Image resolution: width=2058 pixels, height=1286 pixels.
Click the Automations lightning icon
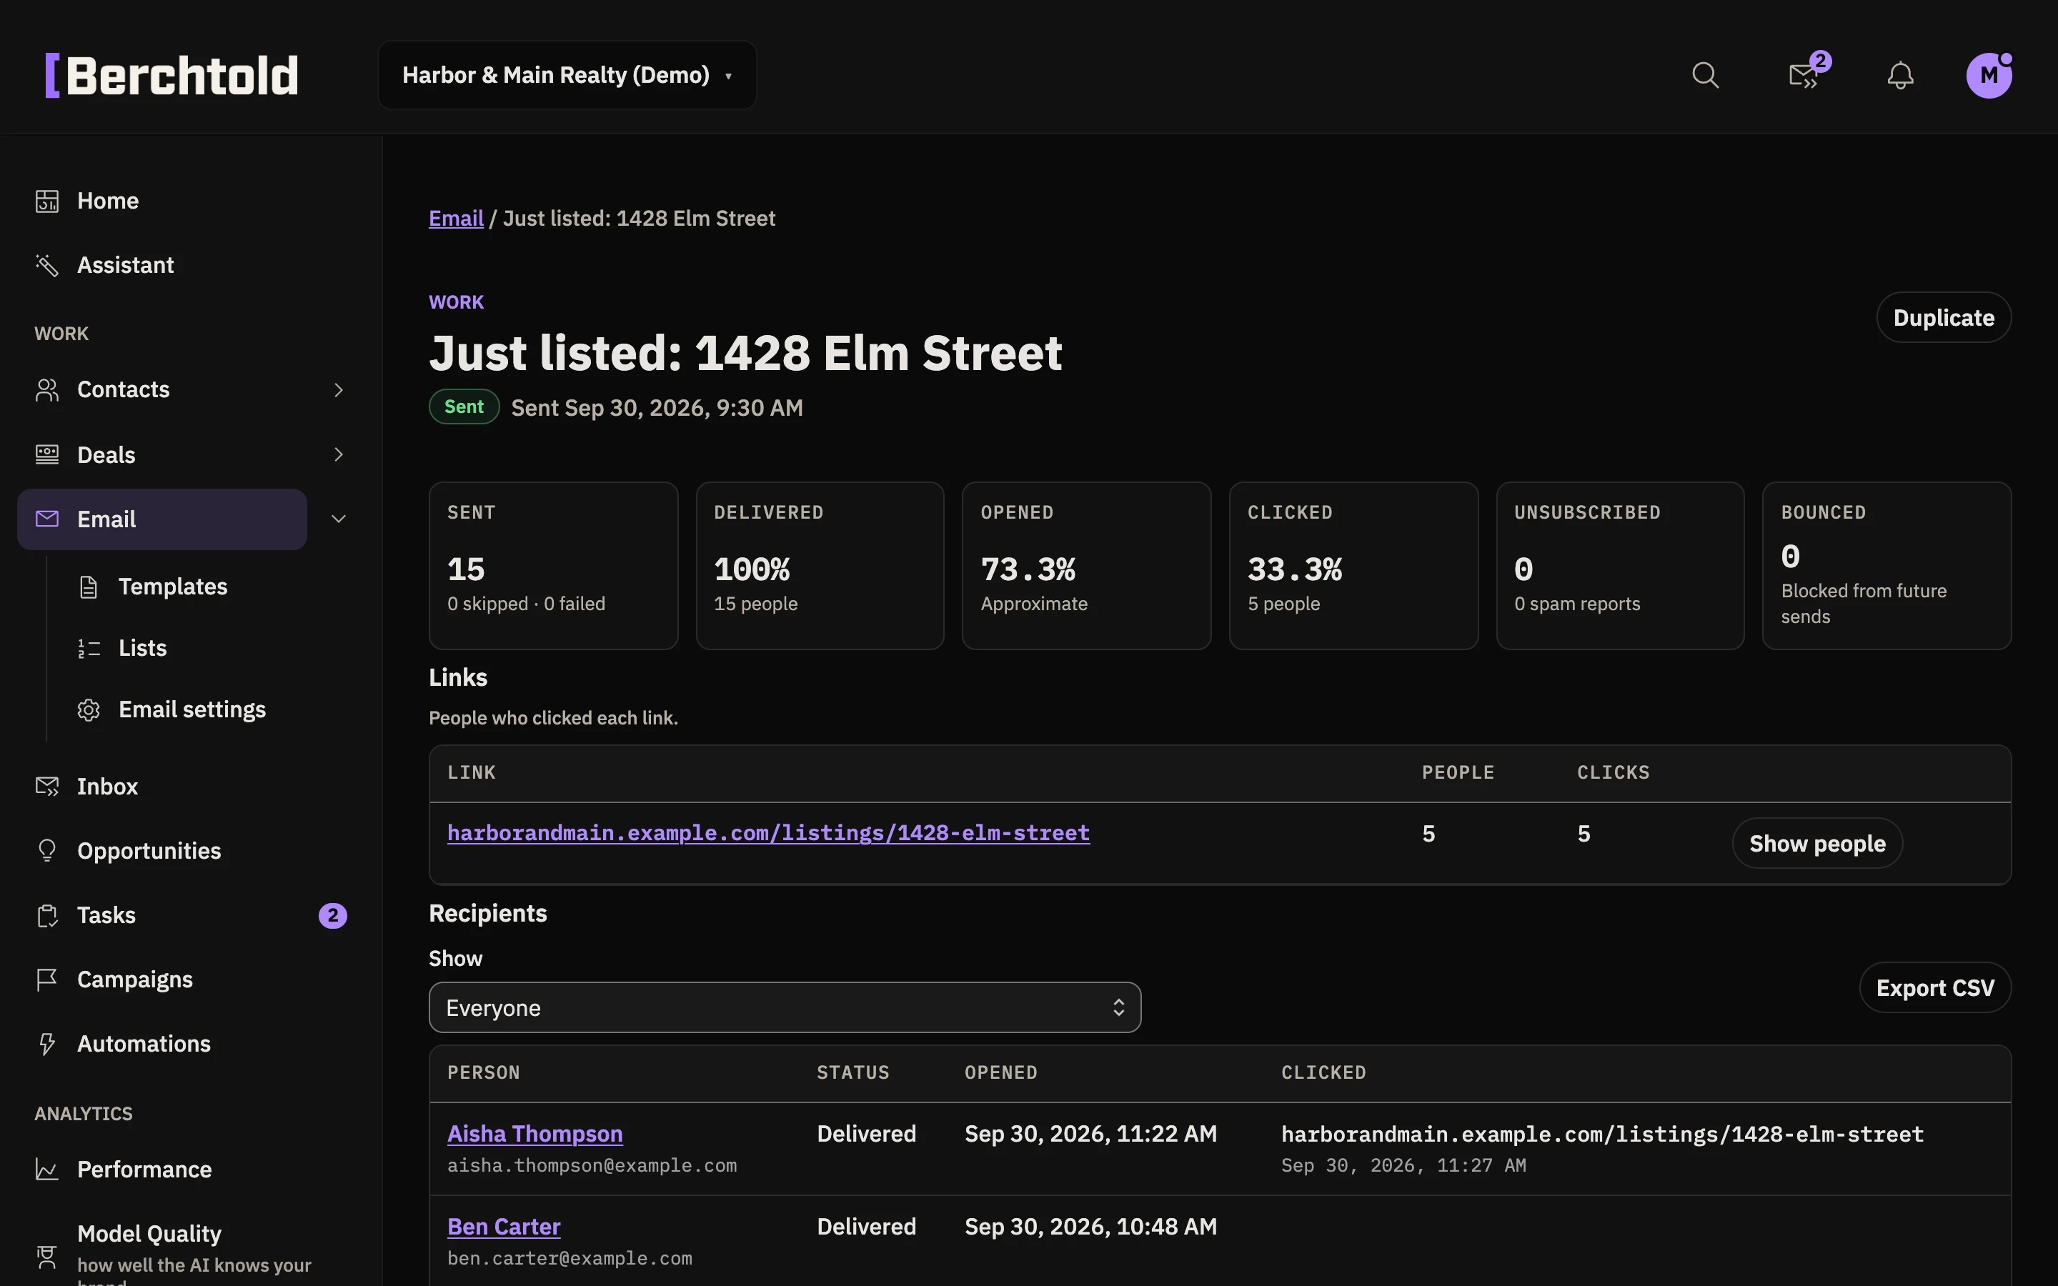(46, 1044)
